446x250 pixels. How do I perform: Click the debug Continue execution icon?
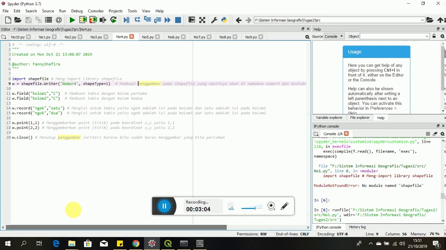[168, 20]
